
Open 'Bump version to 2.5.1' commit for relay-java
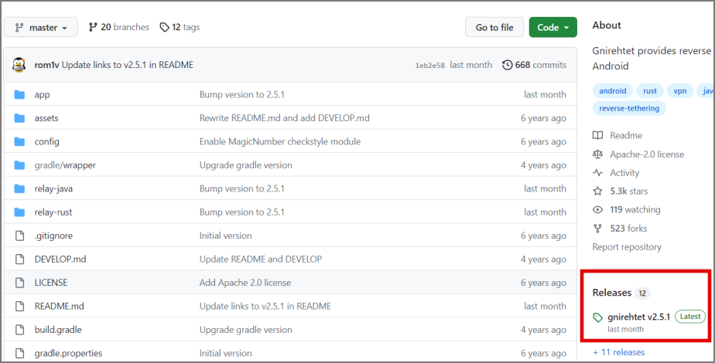coord(241,188)
